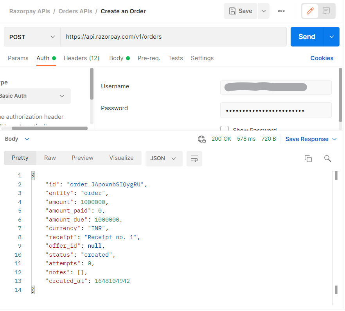
Task: Expand the Save options dropdown arrow
Action: click(264, 11)
